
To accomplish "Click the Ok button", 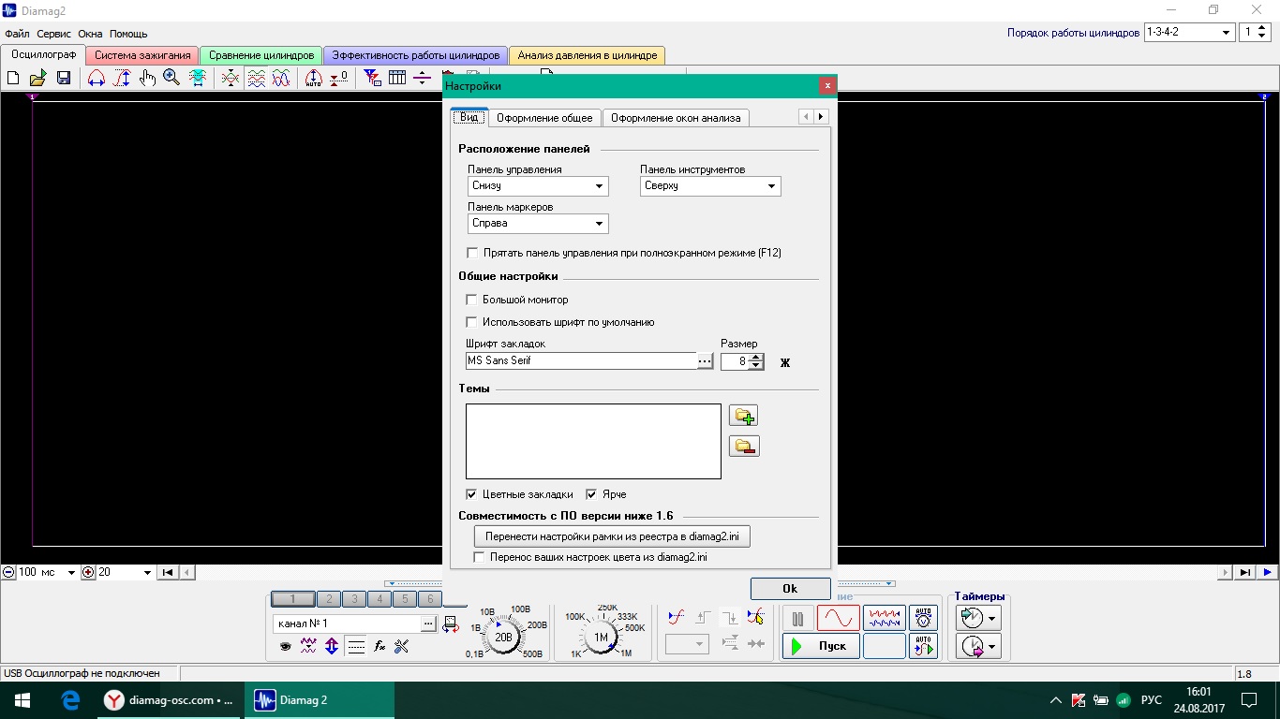I will [790, 589].
